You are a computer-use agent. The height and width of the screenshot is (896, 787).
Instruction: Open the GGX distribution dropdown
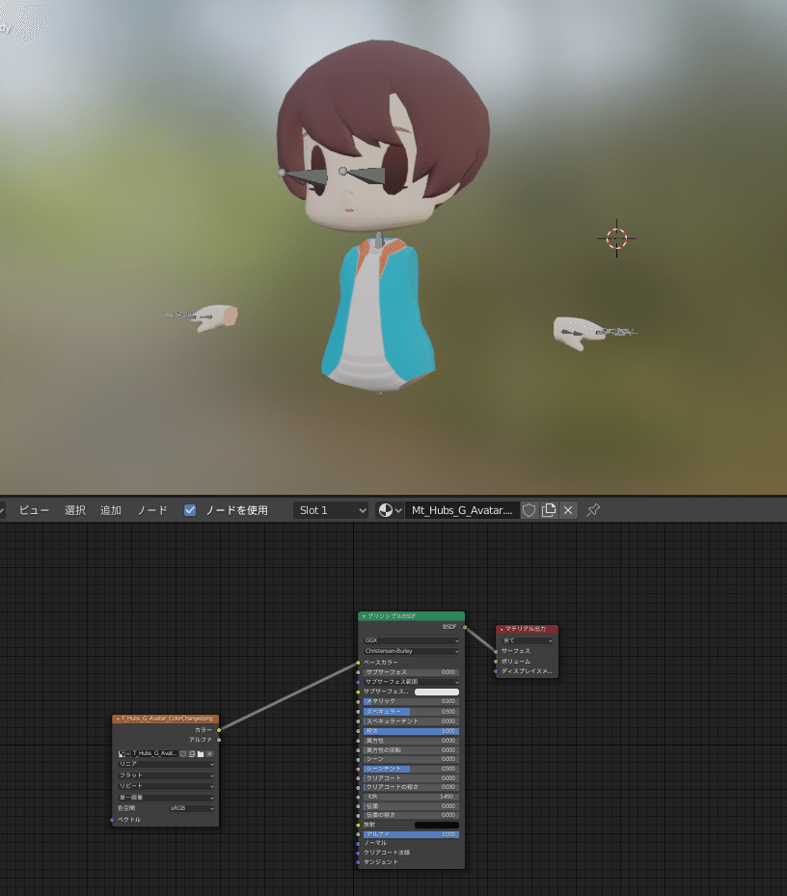pos(412,640)
